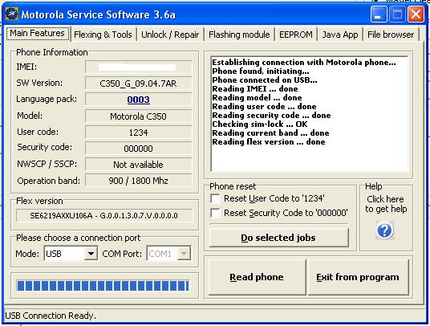Click log line 'Reading security code ... done'
430x326 pixels.
click(271, 116)
